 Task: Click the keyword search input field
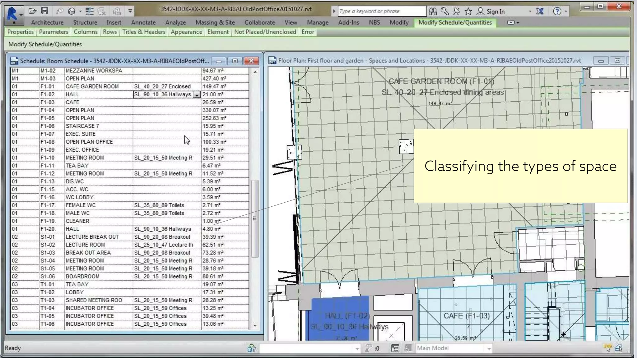[382, 11]
